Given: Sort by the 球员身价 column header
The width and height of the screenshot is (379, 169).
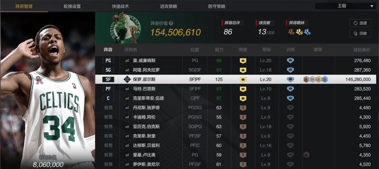Looking at the screenshot, I should click(x=361, y=50).
